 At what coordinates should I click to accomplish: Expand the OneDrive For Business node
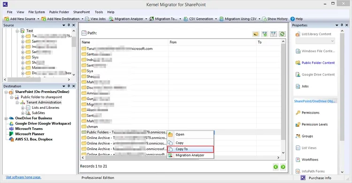6,118
